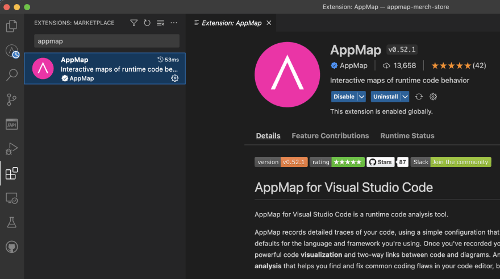This screenshot has height=279, width=500.
Task: Click the version v0.52.1 badge
Action: (x=281, y=162)
